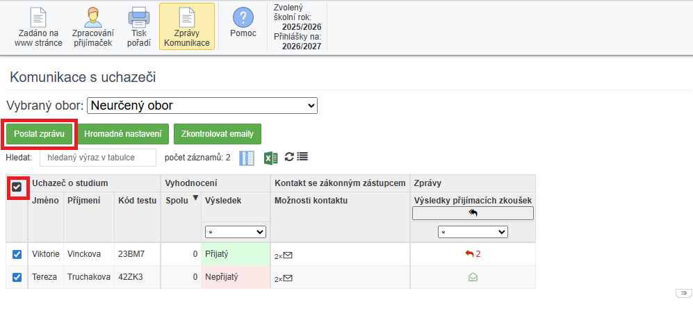The width and height of the screenshot is (693, 318).
Task: Click the Zkontrolovat emaily button
Action: (217, 134)
